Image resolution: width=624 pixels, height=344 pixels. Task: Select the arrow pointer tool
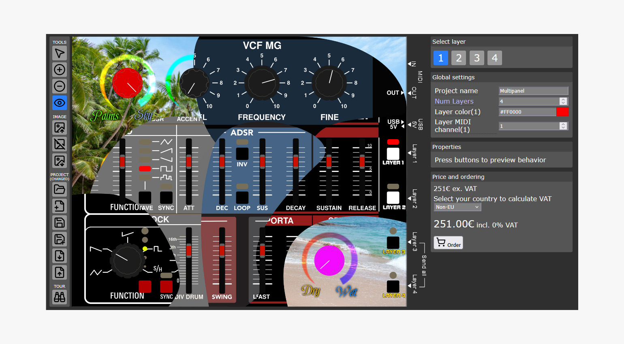pos(60,53)
